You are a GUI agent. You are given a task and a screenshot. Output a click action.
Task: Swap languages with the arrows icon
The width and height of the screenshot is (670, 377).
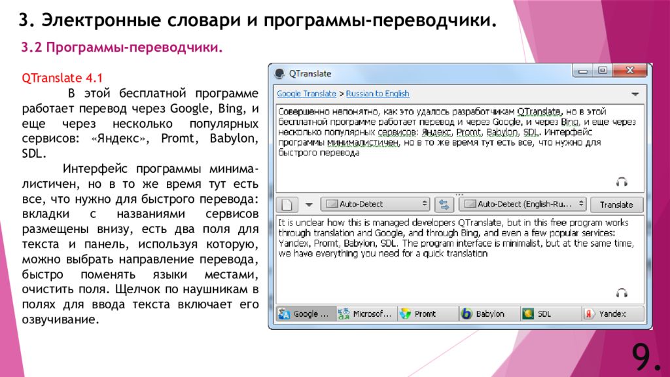click(x=444, y=204)
